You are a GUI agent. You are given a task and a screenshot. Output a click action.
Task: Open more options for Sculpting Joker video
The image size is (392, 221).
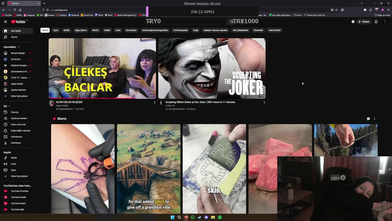click(x=264, y=103)
